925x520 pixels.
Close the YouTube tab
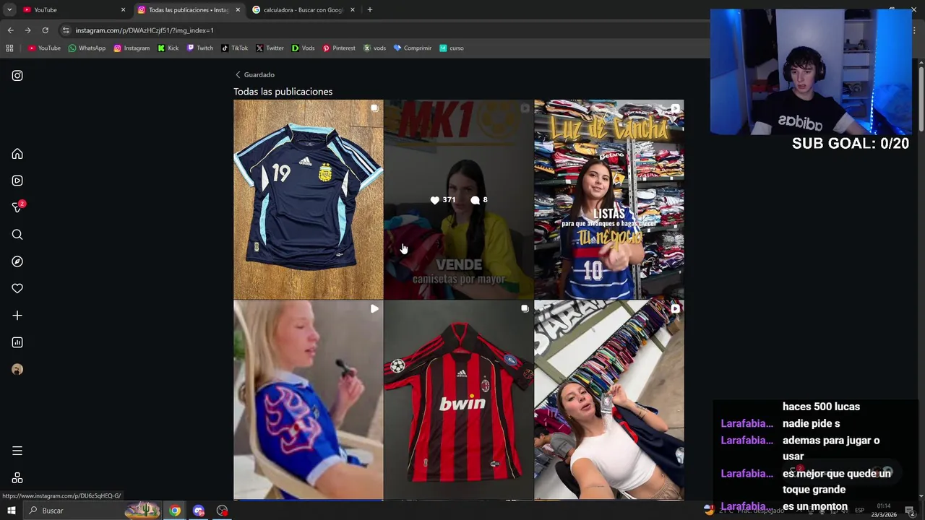tap(123, 9)
